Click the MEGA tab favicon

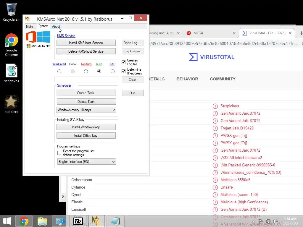pyautogui.click(x=189, y=33)
